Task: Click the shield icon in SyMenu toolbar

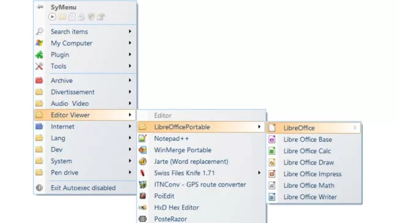Action: [91, 17]
